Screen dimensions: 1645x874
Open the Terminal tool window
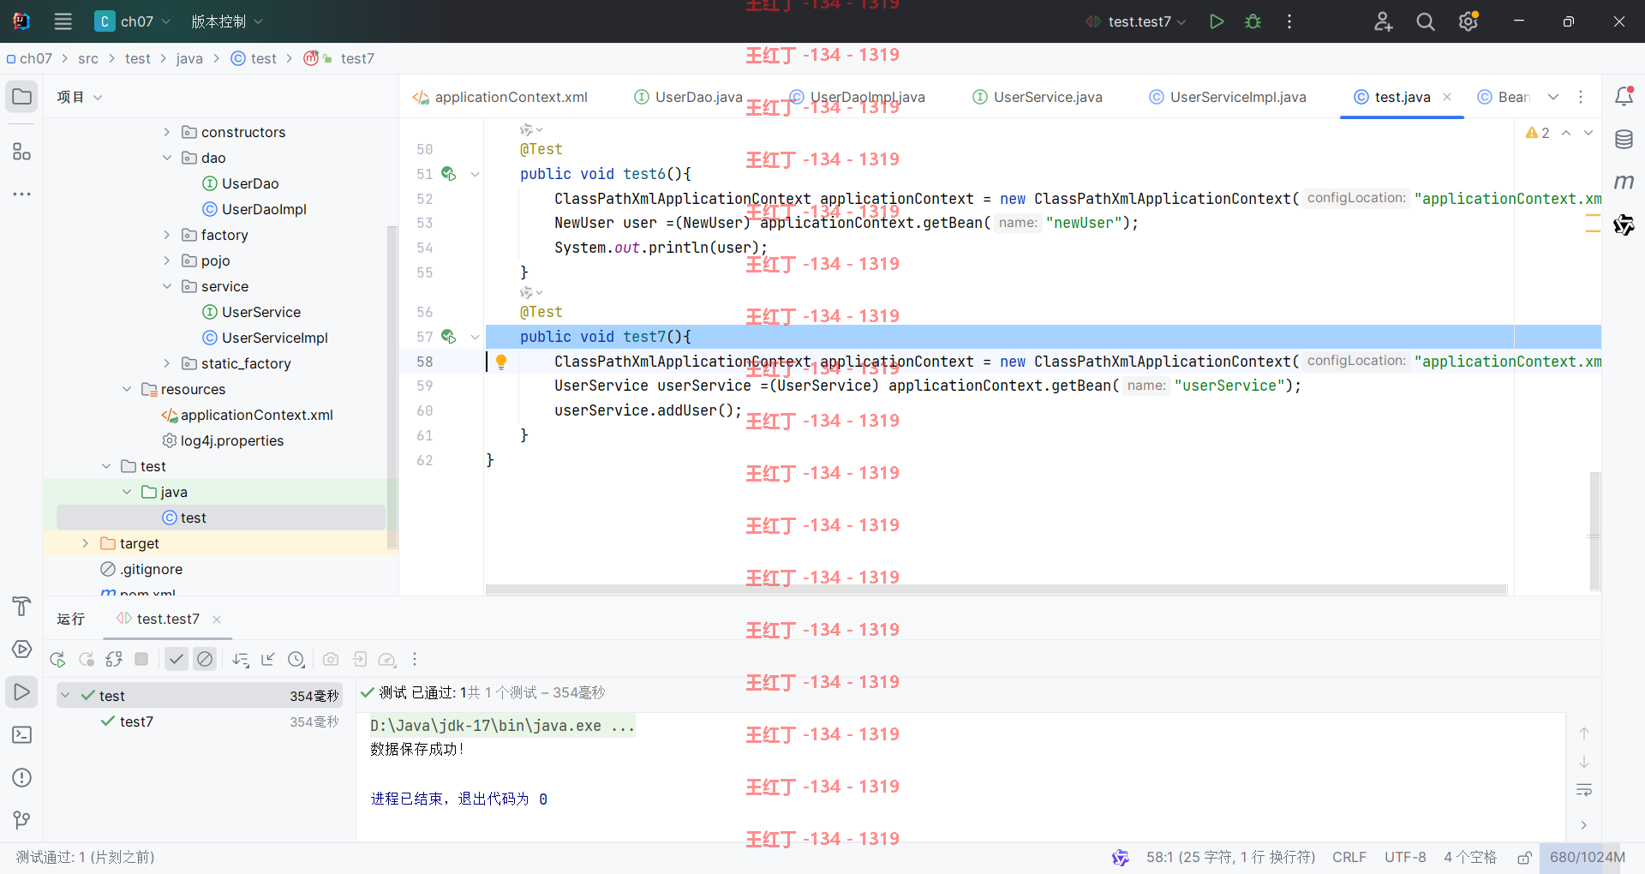tap(22, 735)
